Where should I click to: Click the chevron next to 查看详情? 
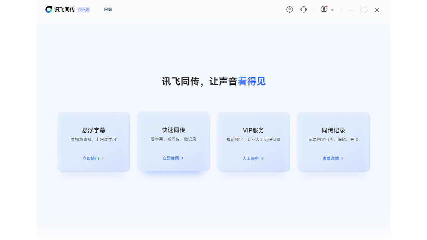point(342,159)
